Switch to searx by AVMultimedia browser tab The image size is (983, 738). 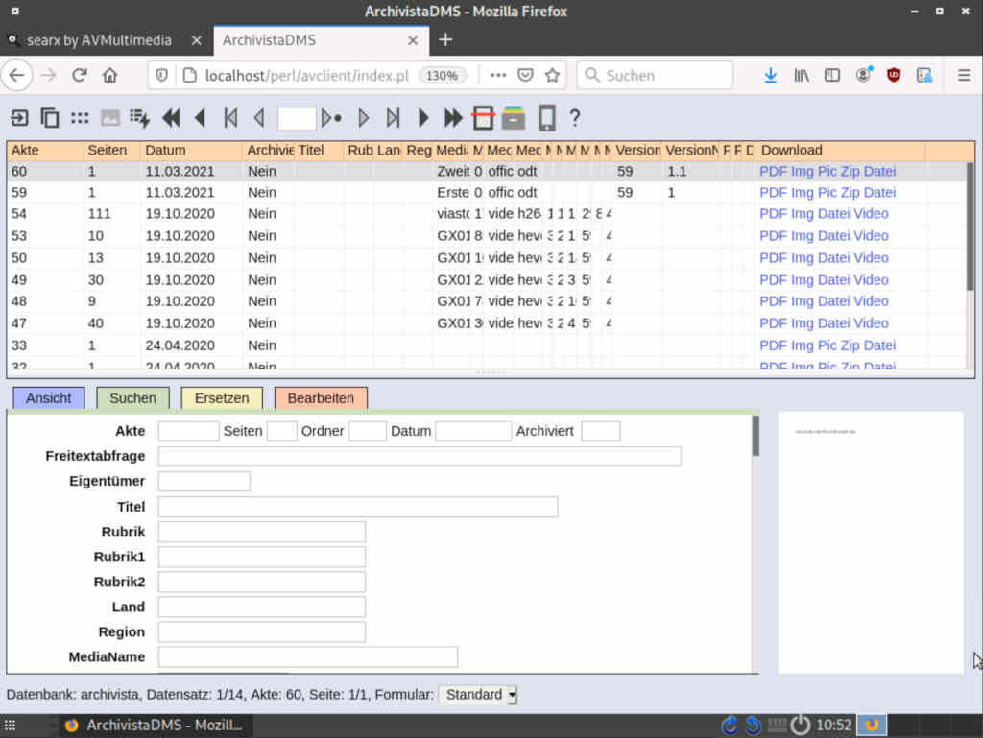pos(99,40)
